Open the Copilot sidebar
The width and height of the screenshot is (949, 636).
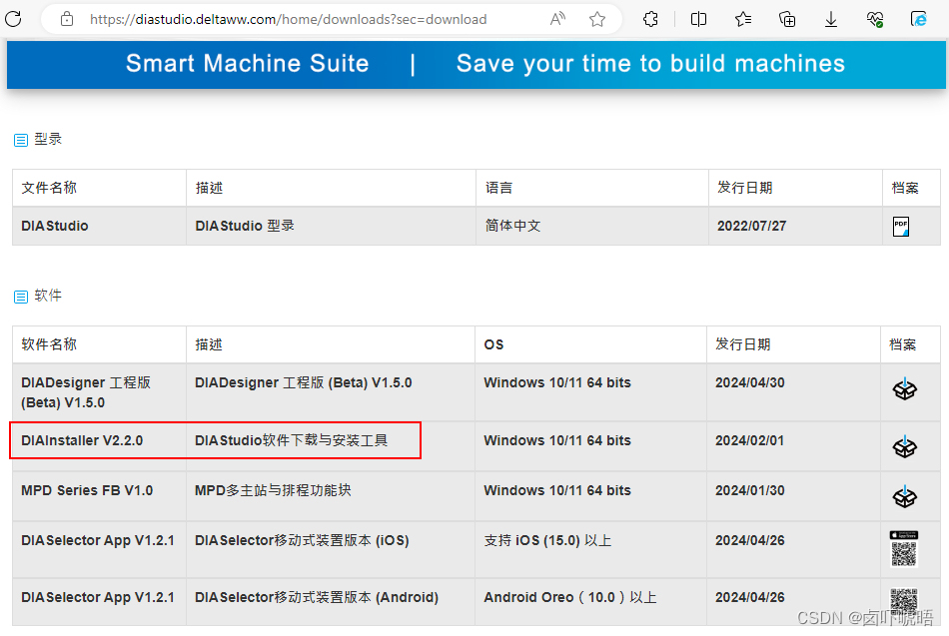click(x=921, y=19)
